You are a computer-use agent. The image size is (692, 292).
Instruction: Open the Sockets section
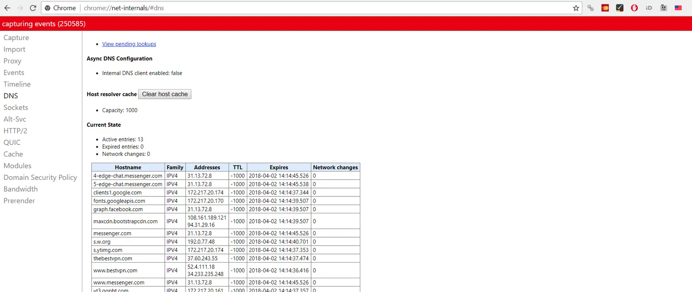tap(16, 108)
